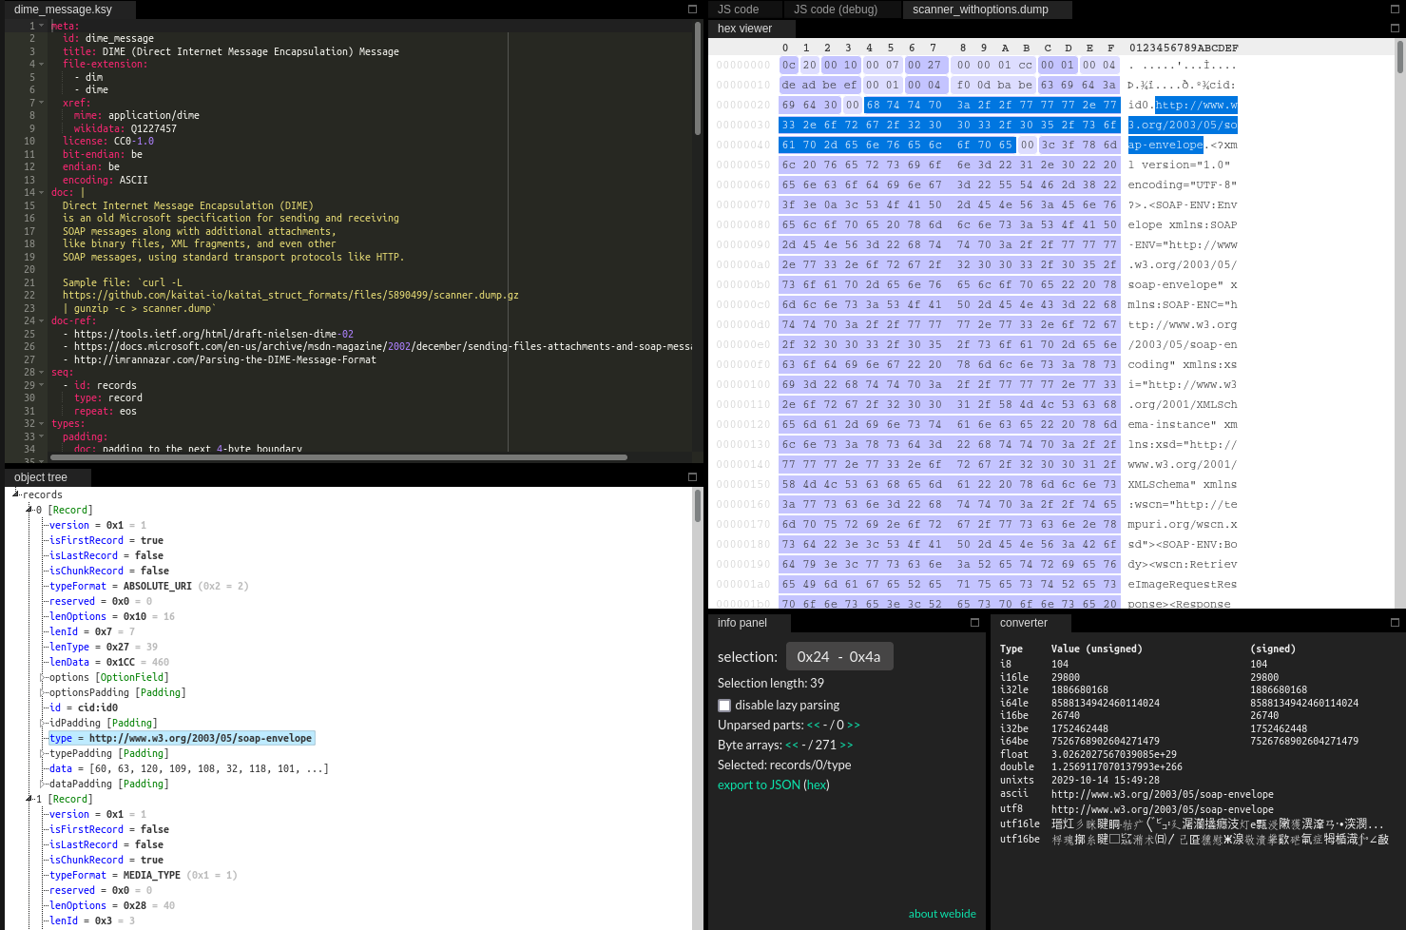This screenshot has height=930, width=1406.
Task: Click hex row offset 00000040
Action: coord(743,145)
